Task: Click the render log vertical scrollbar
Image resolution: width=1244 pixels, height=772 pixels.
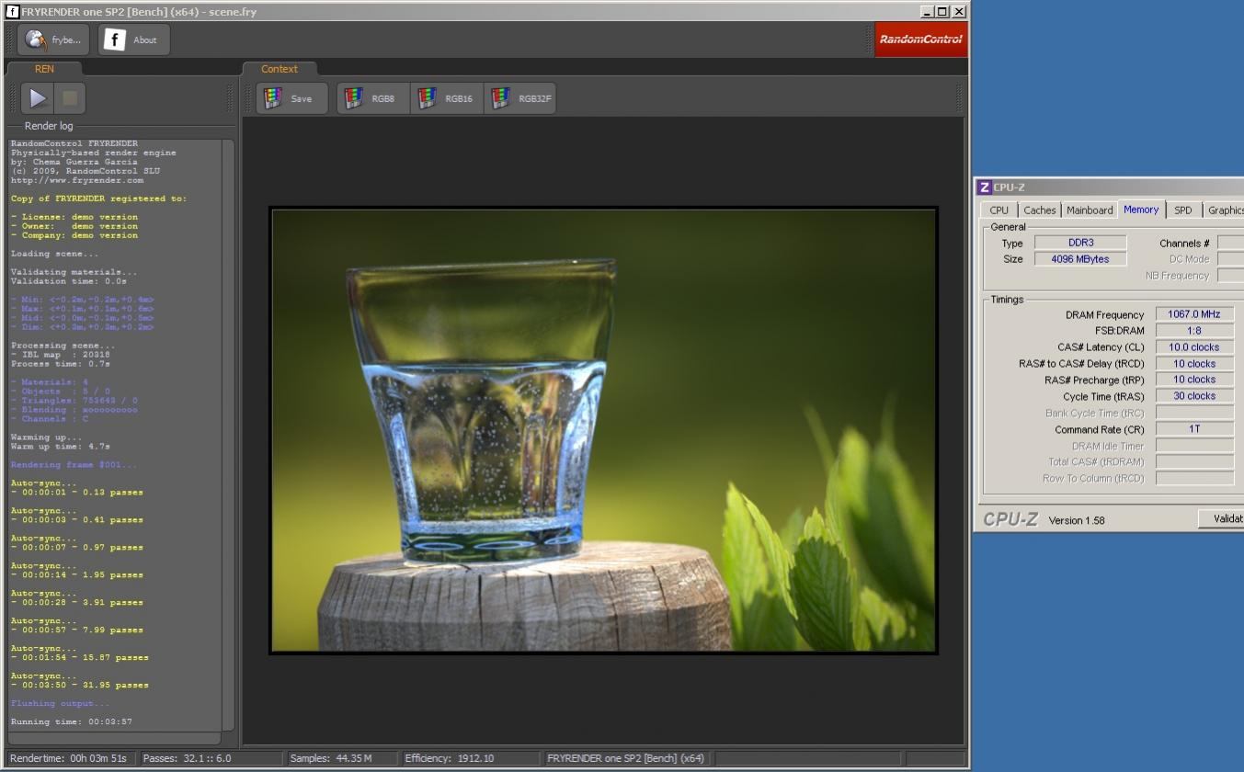Action: click(228, 432)
